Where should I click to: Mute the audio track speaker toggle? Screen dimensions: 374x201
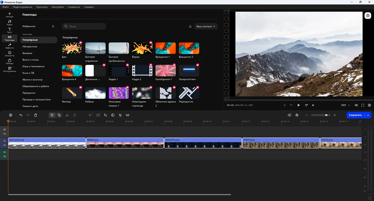(x=4, y=152)
